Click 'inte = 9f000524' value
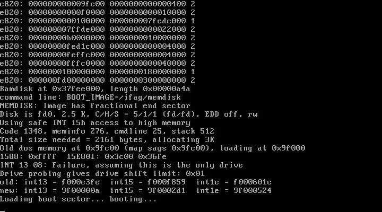This screenshot has height=212, width=382. (234, 191)
